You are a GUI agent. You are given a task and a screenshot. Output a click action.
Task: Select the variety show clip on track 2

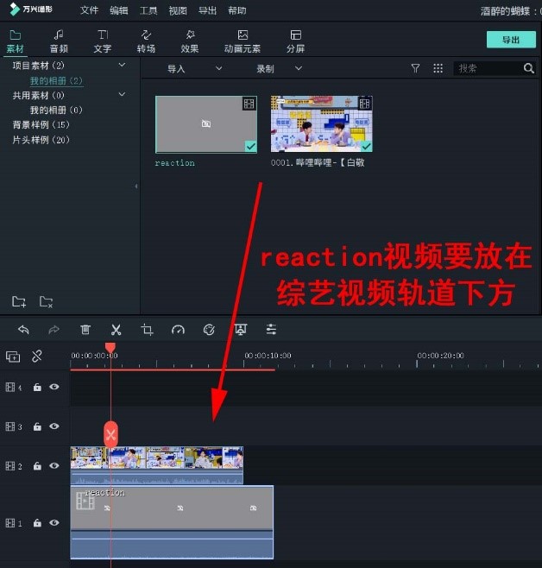pyautogui.click(x=157, y=465)
